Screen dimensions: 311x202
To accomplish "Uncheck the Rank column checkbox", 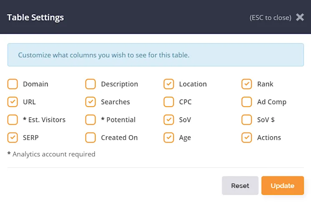I will point(247,84).
